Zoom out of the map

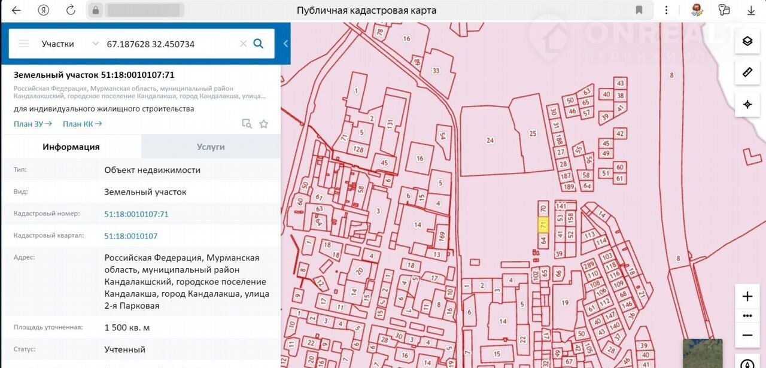[747, 335]
